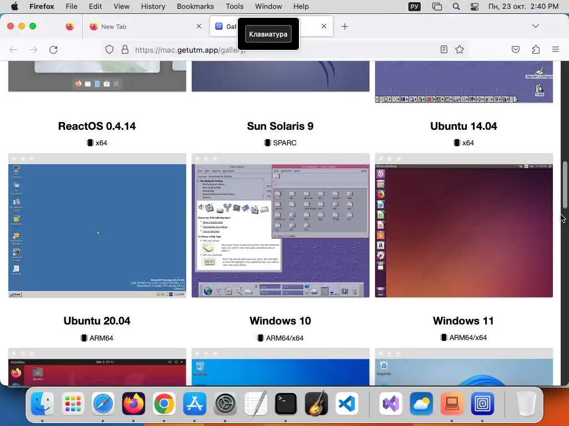Open Ubuntu 14.04 screenshot thumbnail
The width and height of the screenshot is (569, 426).
tap(464, 225)
